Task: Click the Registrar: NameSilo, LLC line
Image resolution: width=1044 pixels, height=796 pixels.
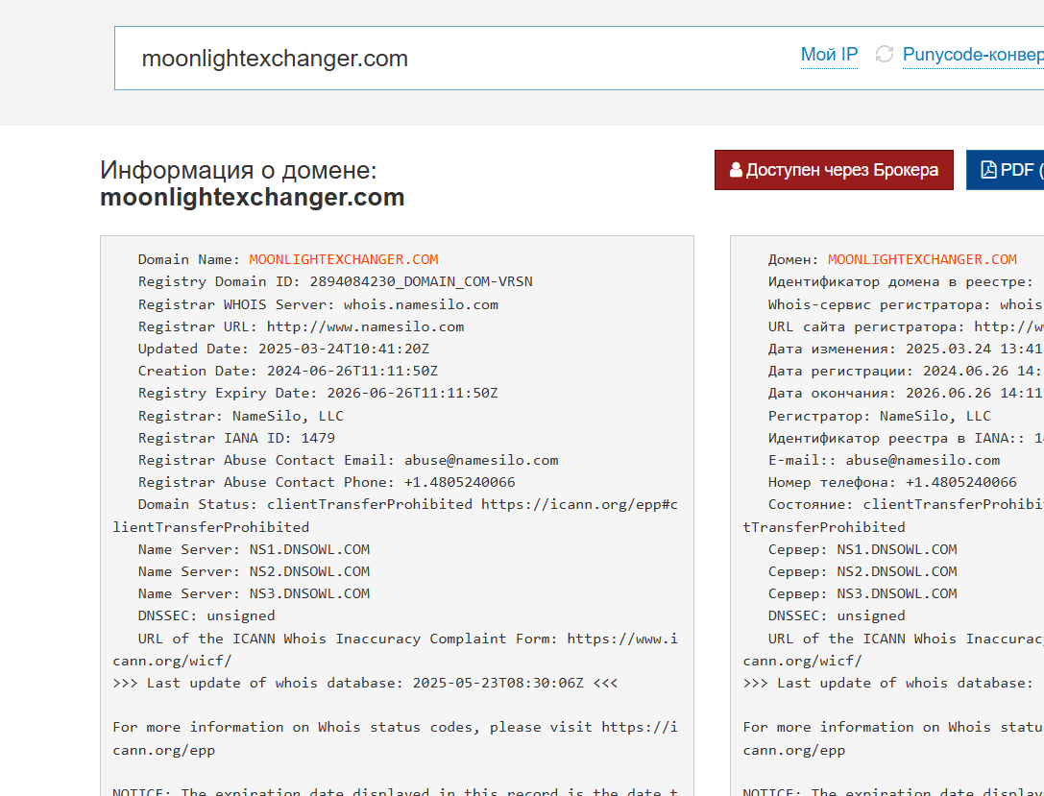Action: [x=240, y=416]
